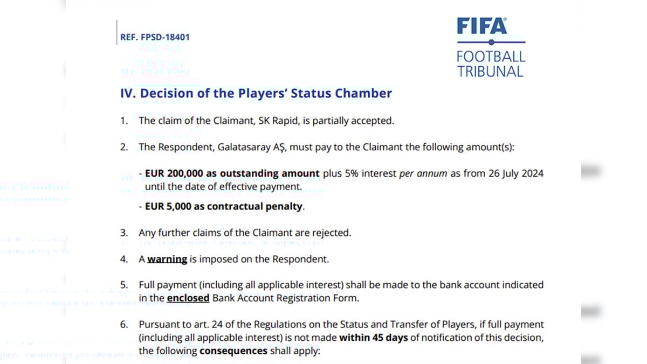Click the respondent name Galatasaray AŞ

(251, 147)
